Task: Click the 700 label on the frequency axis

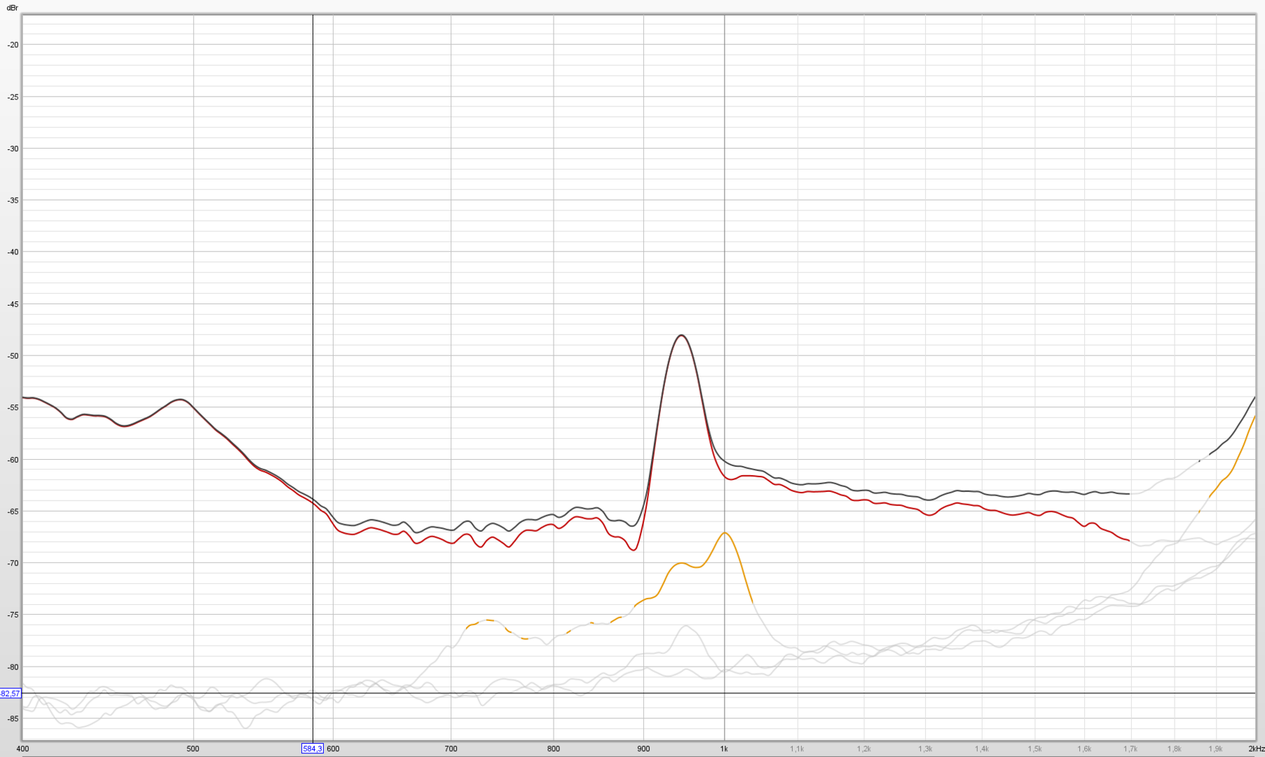Action: point(451,749)
